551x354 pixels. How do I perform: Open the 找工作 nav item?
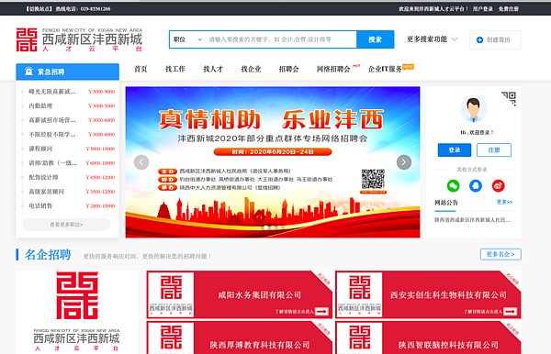click(x=175, y=69)
